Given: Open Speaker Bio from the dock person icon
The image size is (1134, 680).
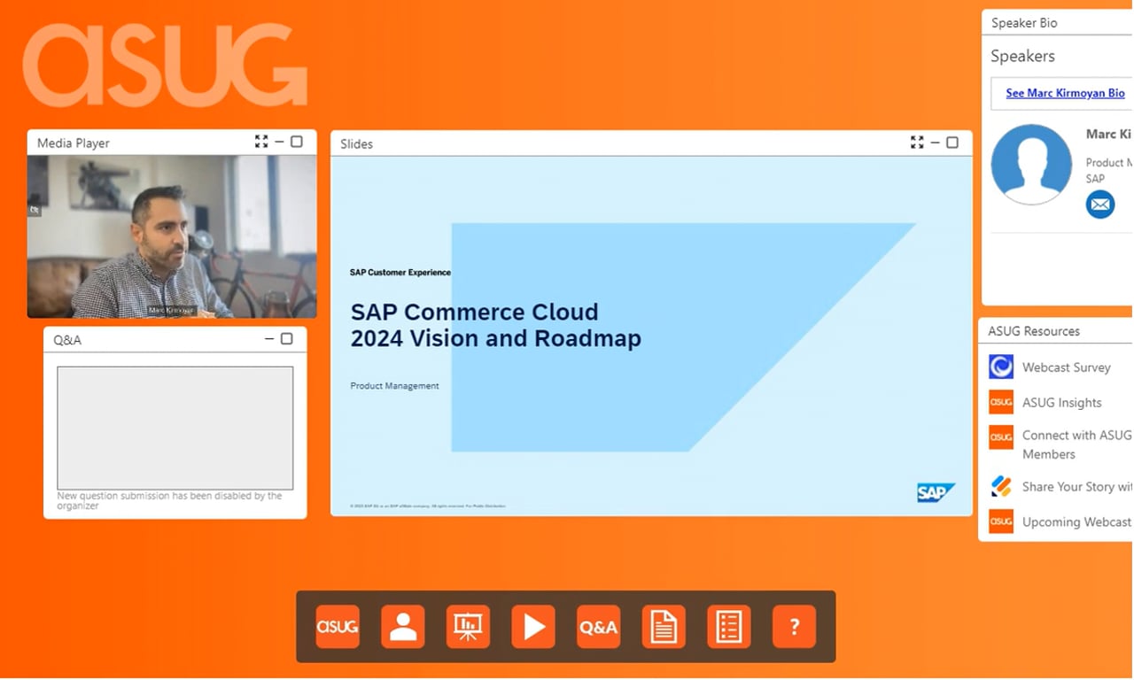Looking at the screenshot, I should pyautogui.click(x=403, y=627).
